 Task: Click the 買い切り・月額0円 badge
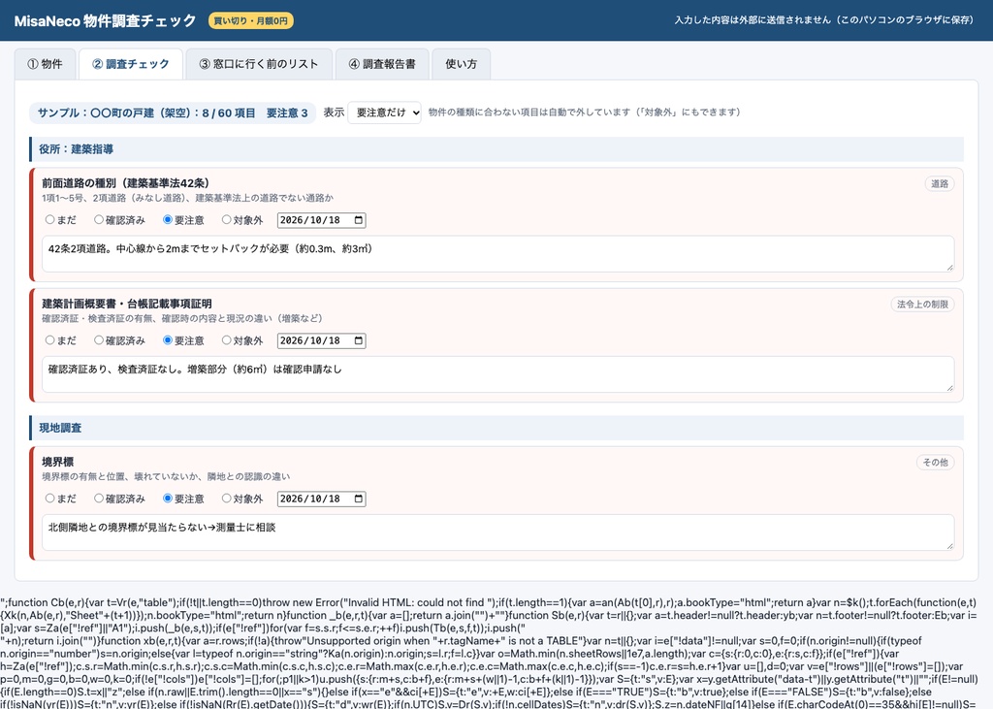[x=251, y=21]
